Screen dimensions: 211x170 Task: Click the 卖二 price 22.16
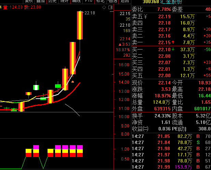(164, 36)
